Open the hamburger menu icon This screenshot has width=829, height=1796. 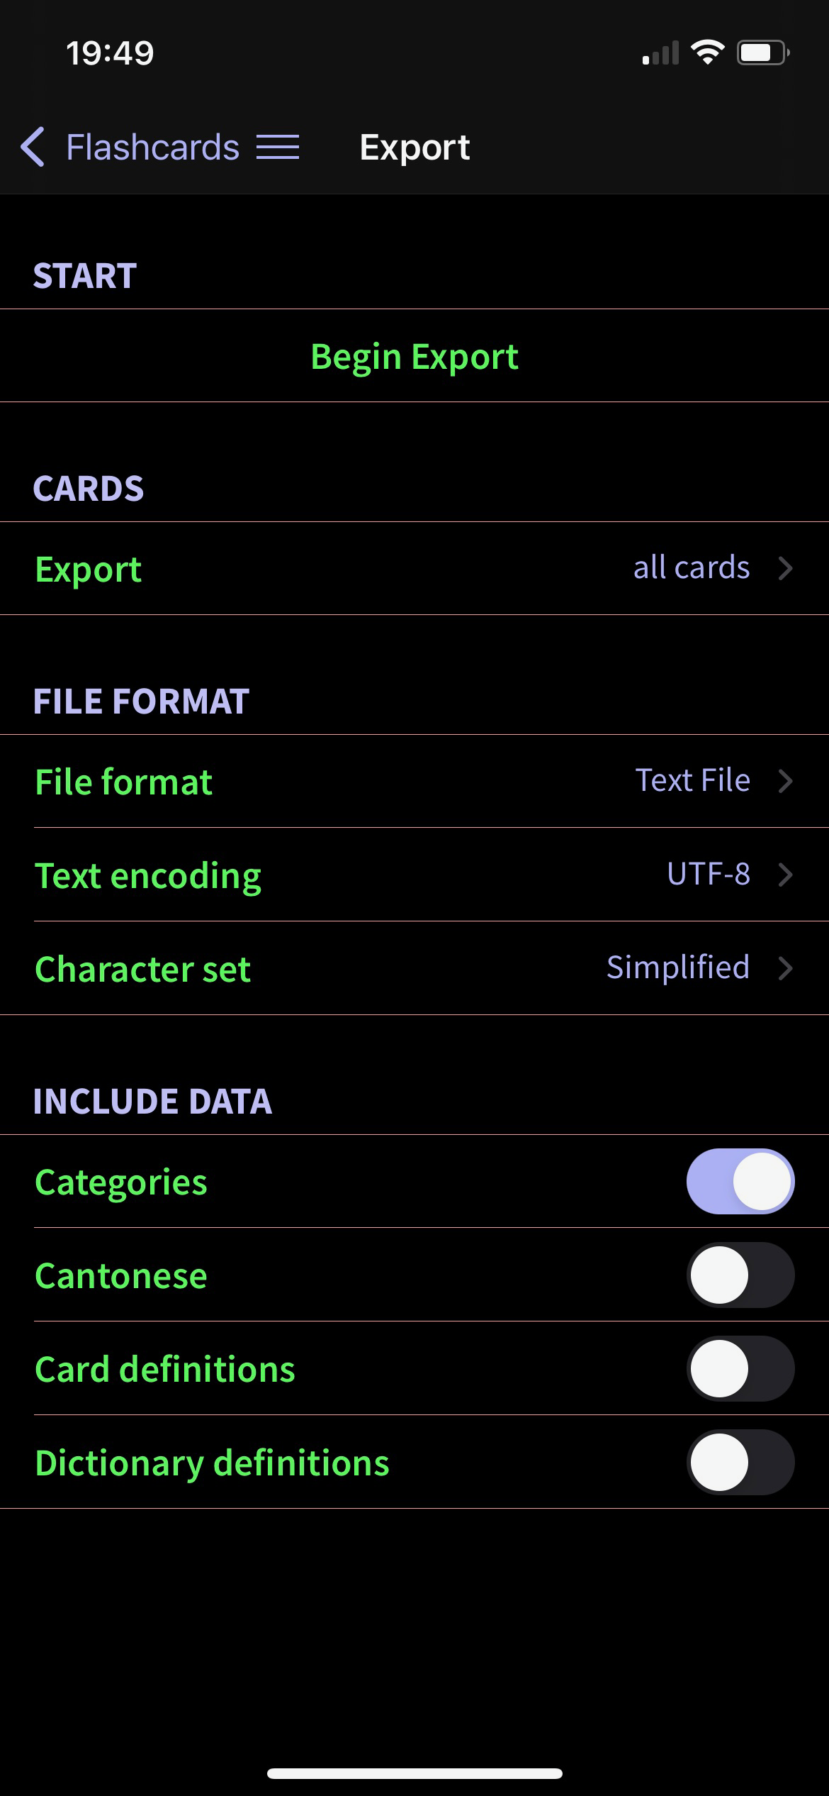[x=278, y=148]
